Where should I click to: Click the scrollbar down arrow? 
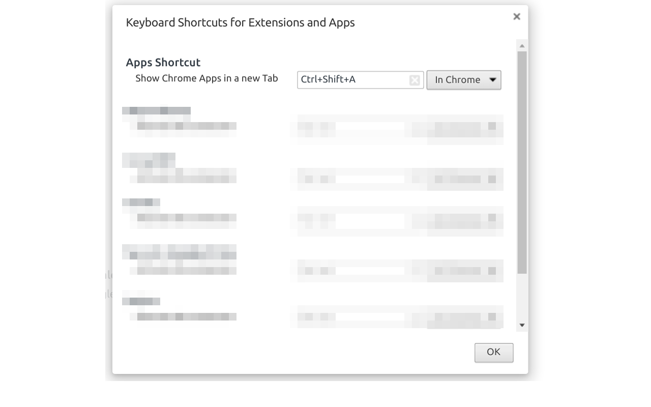[x=522, y=325]
